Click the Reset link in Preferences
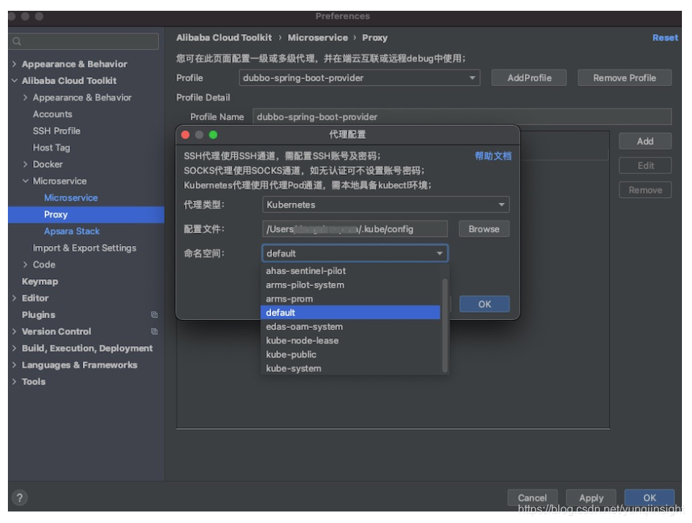 [x=665, y=38]
